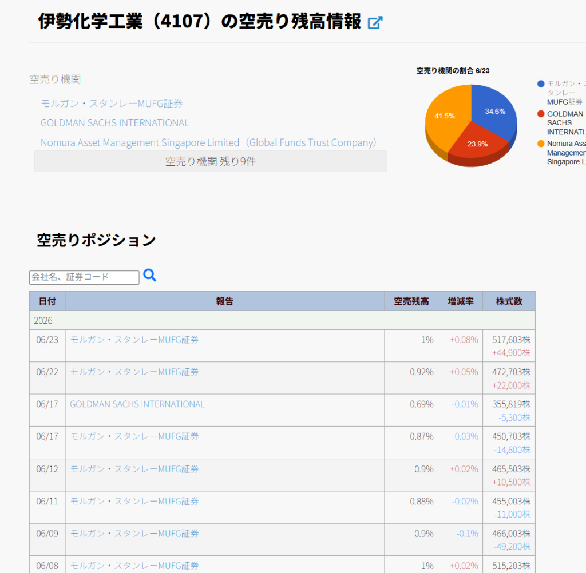Click the 465,503株 share count
Viewport: 586px width, 573px height.
pyautogui.click(x=511, y=469)
